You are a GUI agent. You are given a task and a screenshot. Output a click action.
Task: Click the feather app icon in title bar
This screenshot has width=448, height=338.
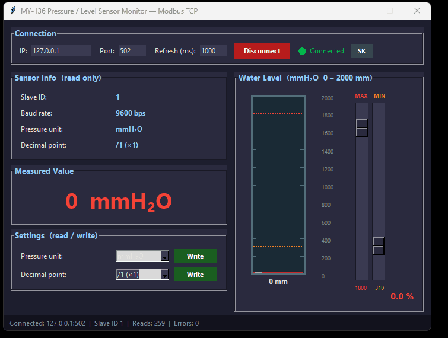click(x=13, y=11)
